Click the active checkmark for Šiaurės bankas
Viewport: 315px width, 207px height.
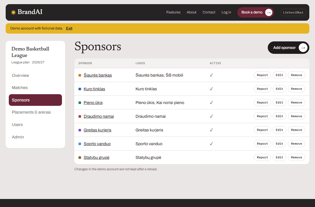(211, 75)
